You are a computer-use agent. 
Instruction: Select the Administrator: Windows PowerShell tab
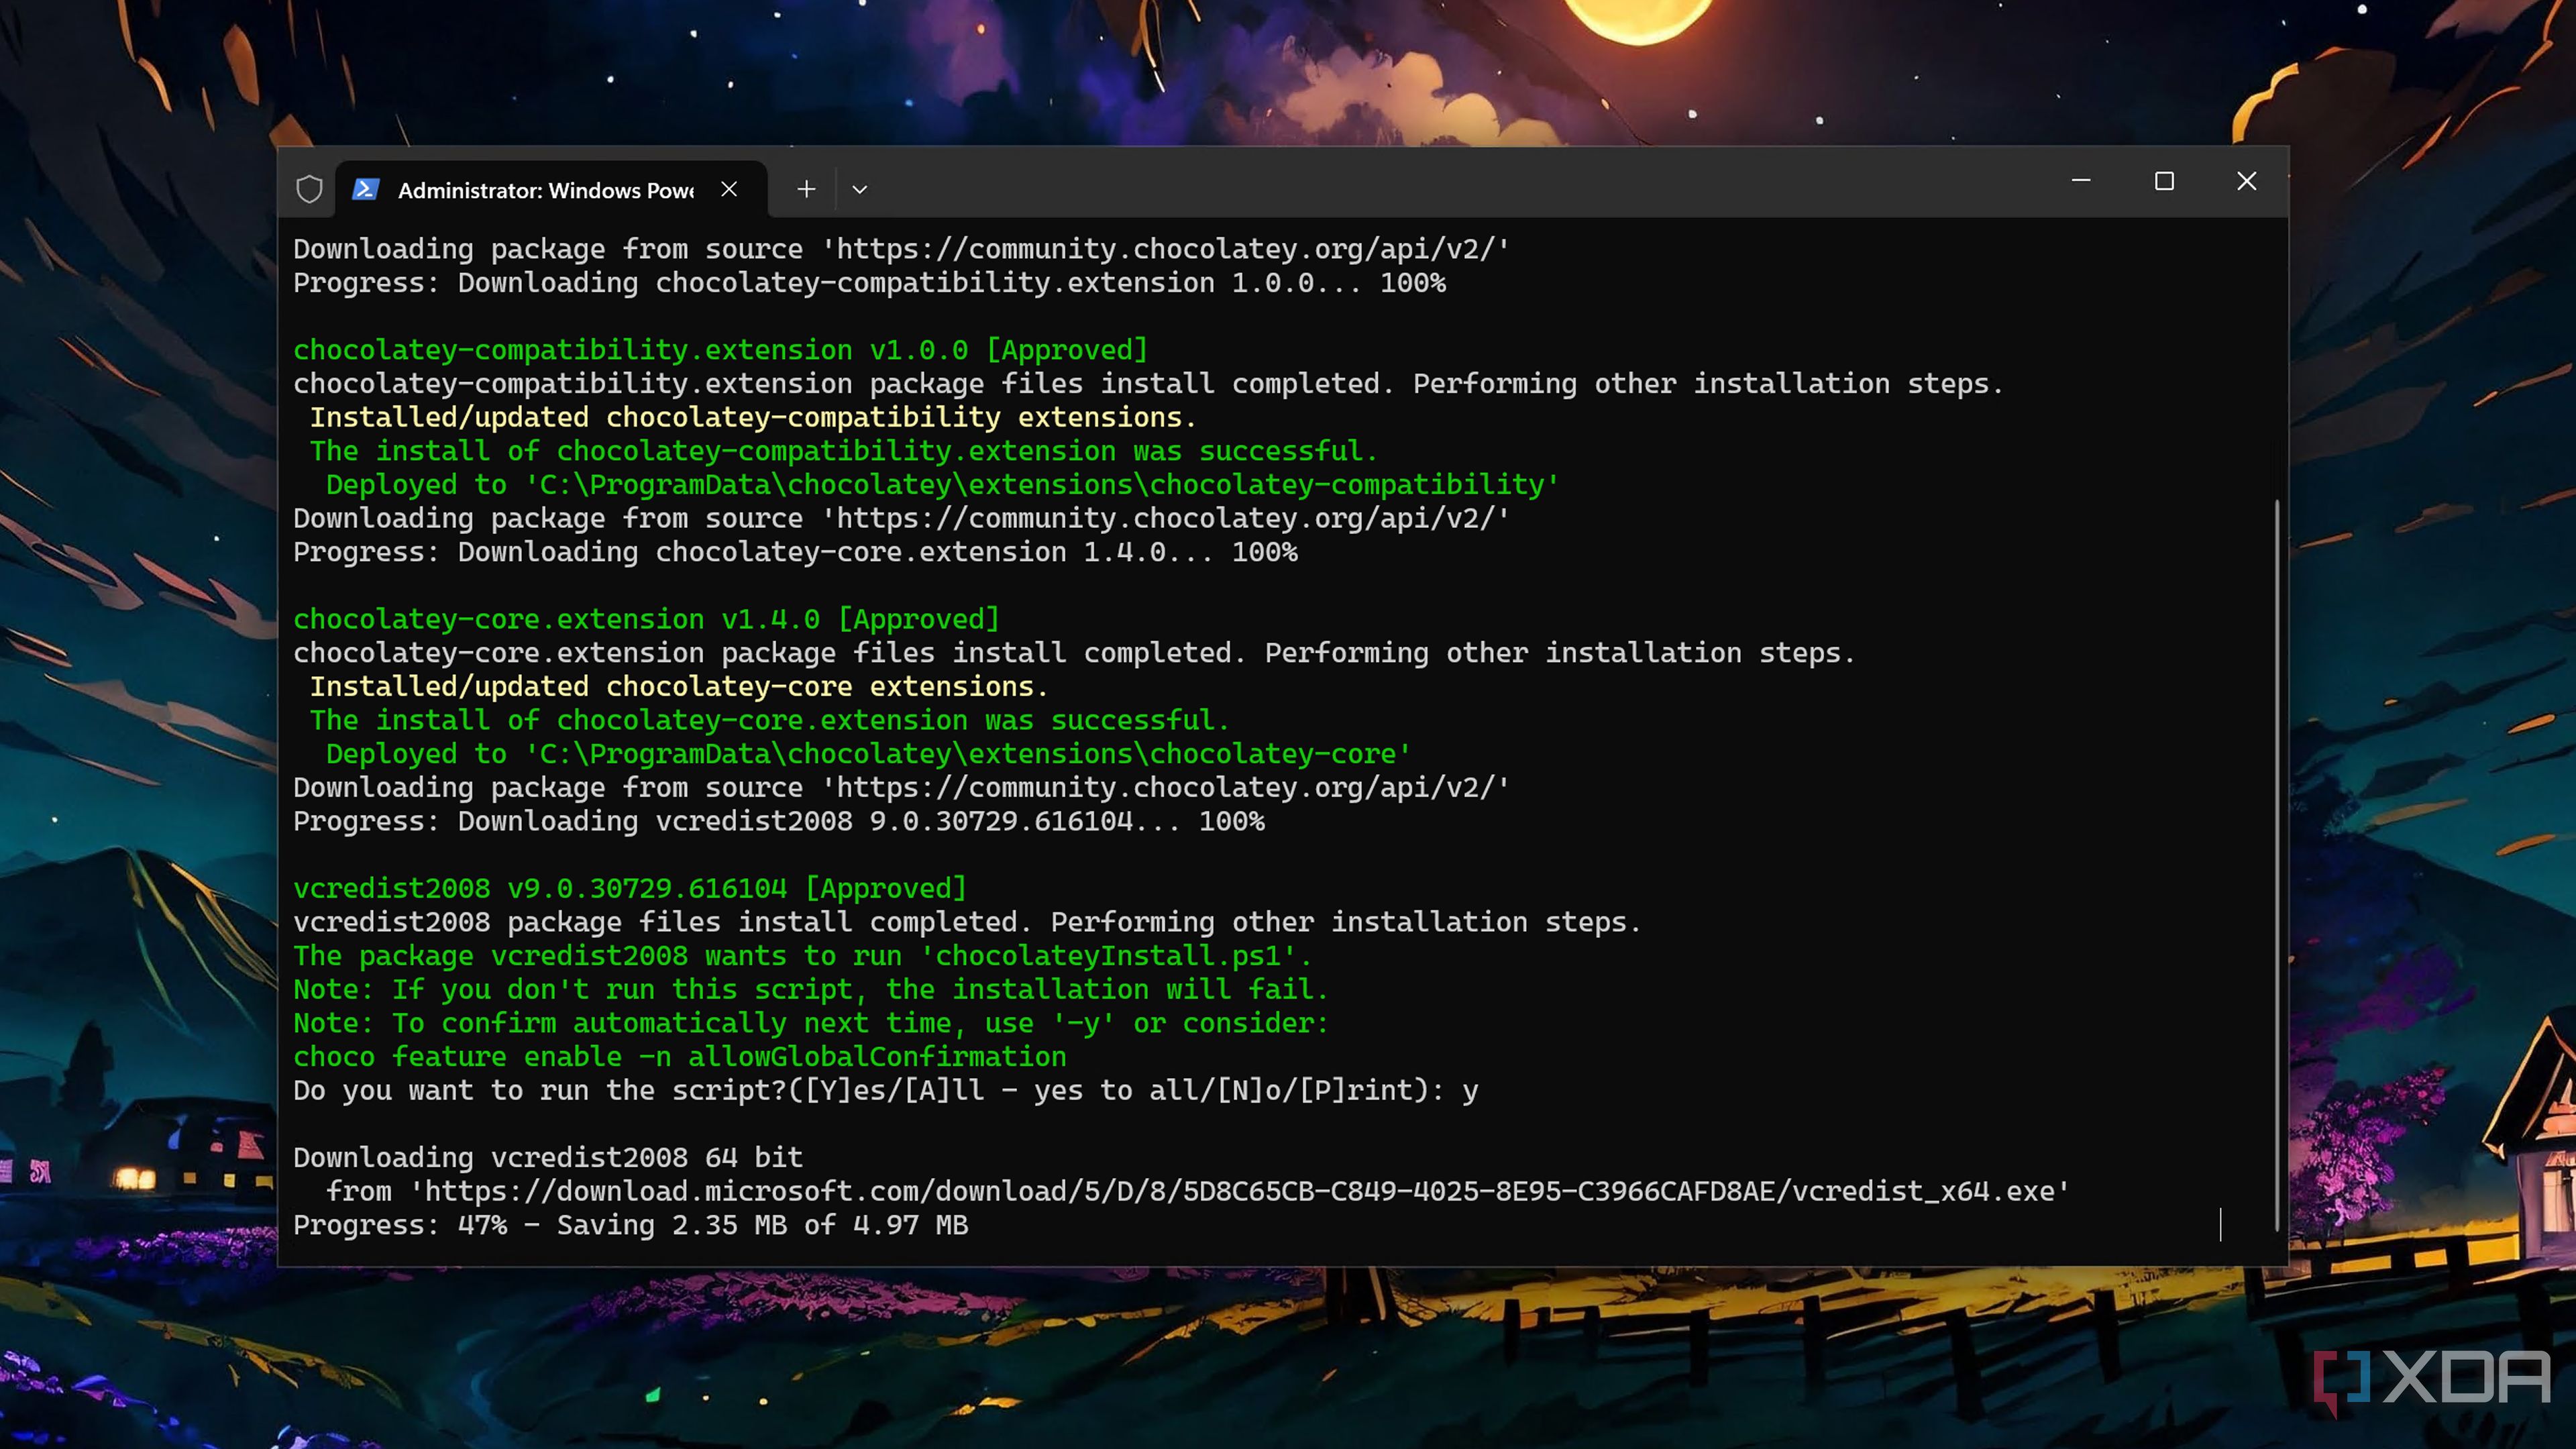545,190
